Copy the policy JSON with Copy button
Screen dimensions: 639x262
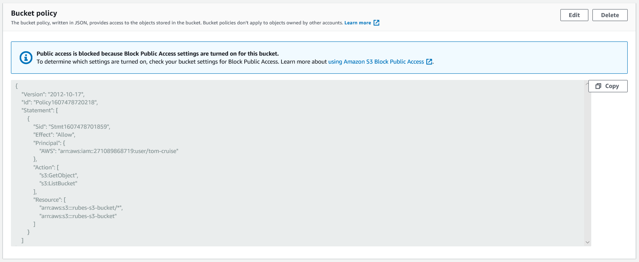[x=608, y=86]
